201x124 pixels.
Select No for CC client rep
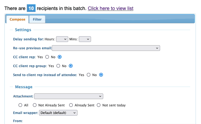60,57
